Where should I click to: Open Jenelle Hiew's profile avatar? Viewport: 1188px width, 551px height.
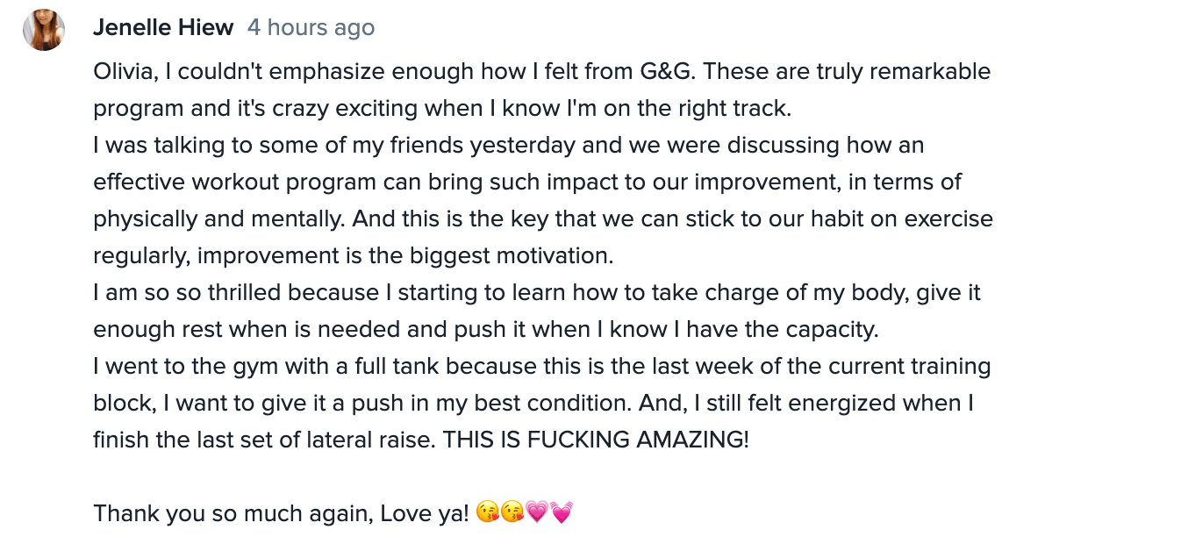tap(44, 29)
